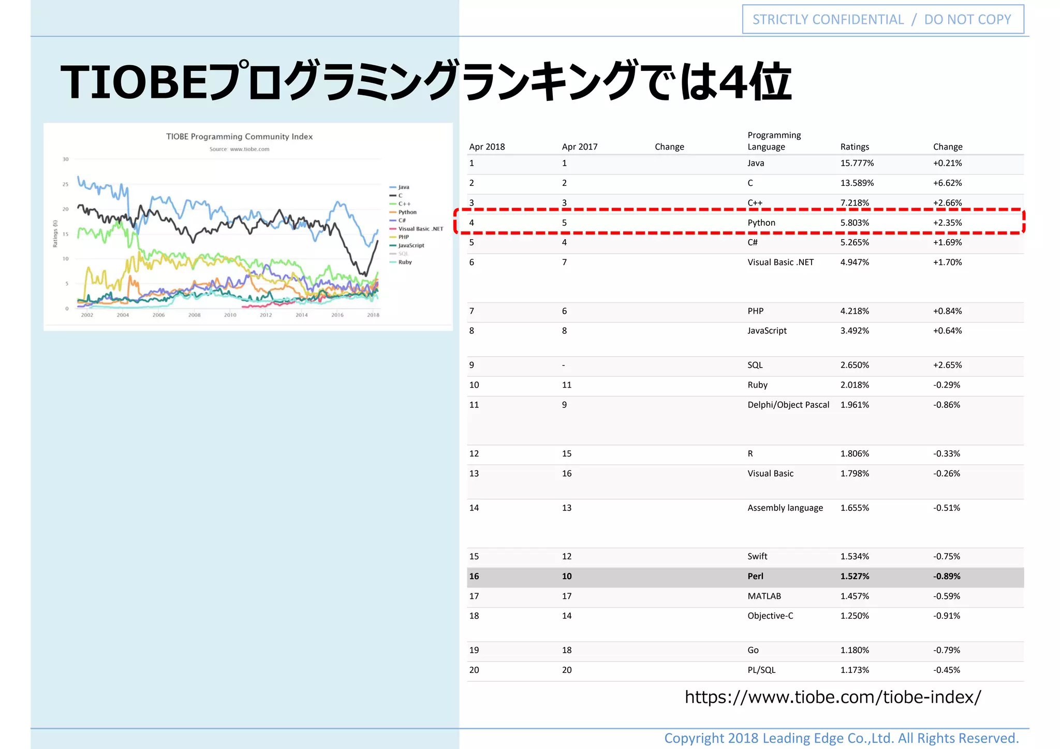Select the 'PHP' language cell

pos(755,311)
